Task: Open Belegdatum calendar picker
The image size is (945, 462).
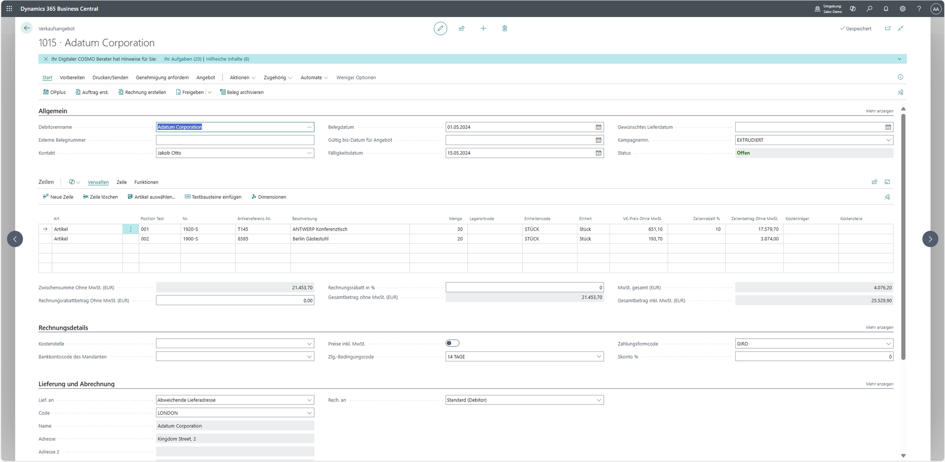Action: click(598, 127)
